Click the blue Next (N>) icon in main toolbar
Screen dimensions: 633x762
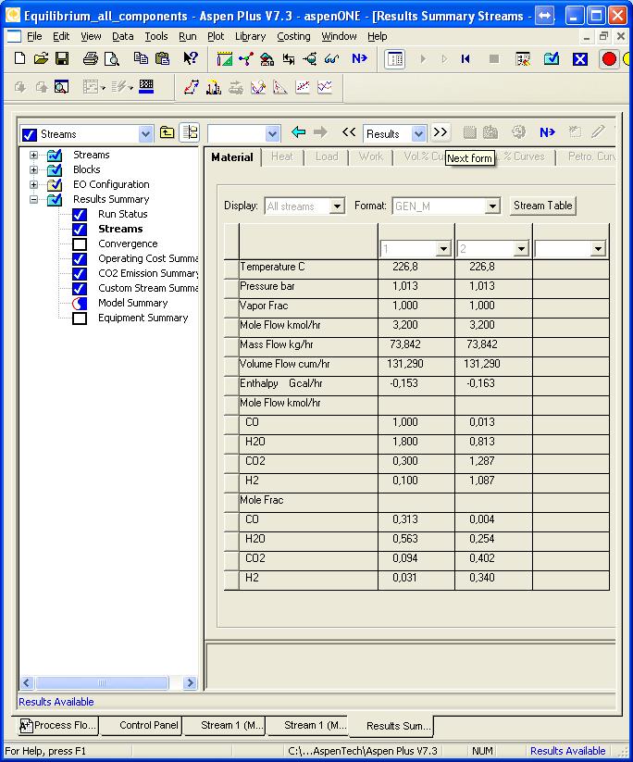[359, 59]
